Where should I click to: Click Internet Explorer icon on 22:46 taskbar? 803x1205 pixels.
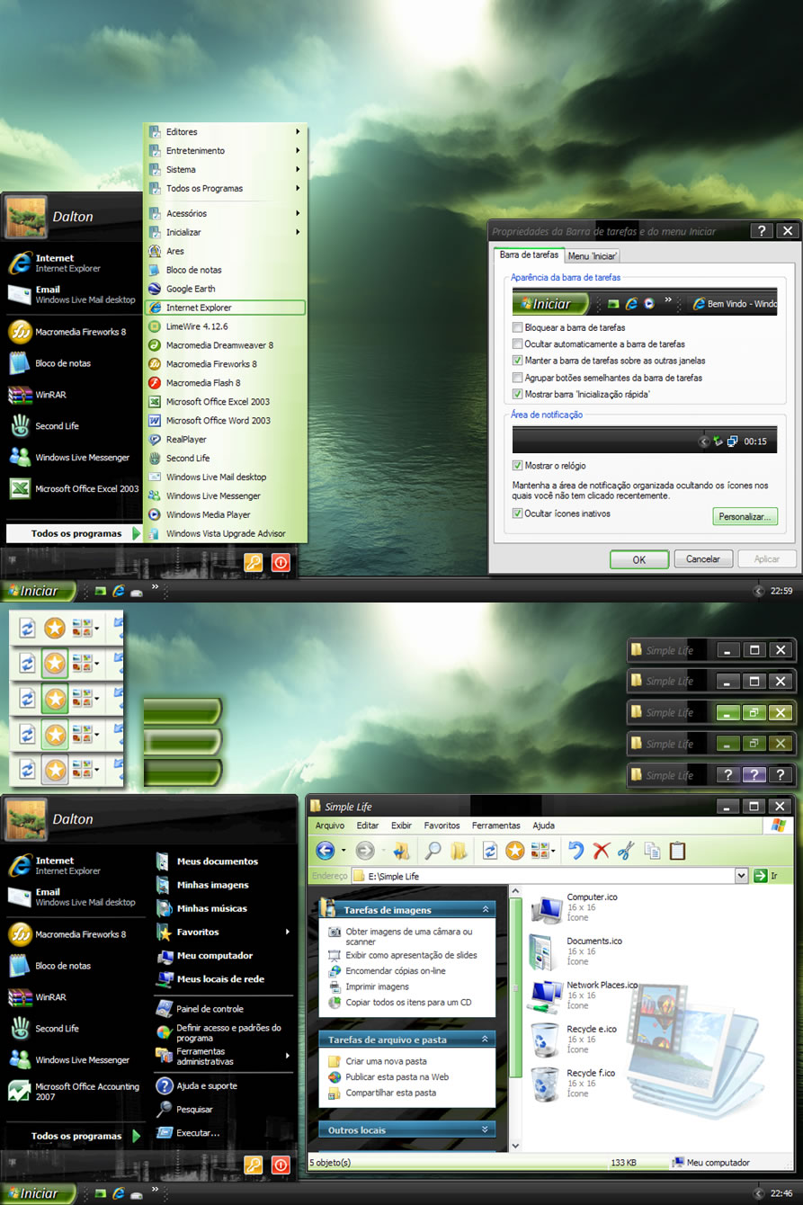[118, 1193]
